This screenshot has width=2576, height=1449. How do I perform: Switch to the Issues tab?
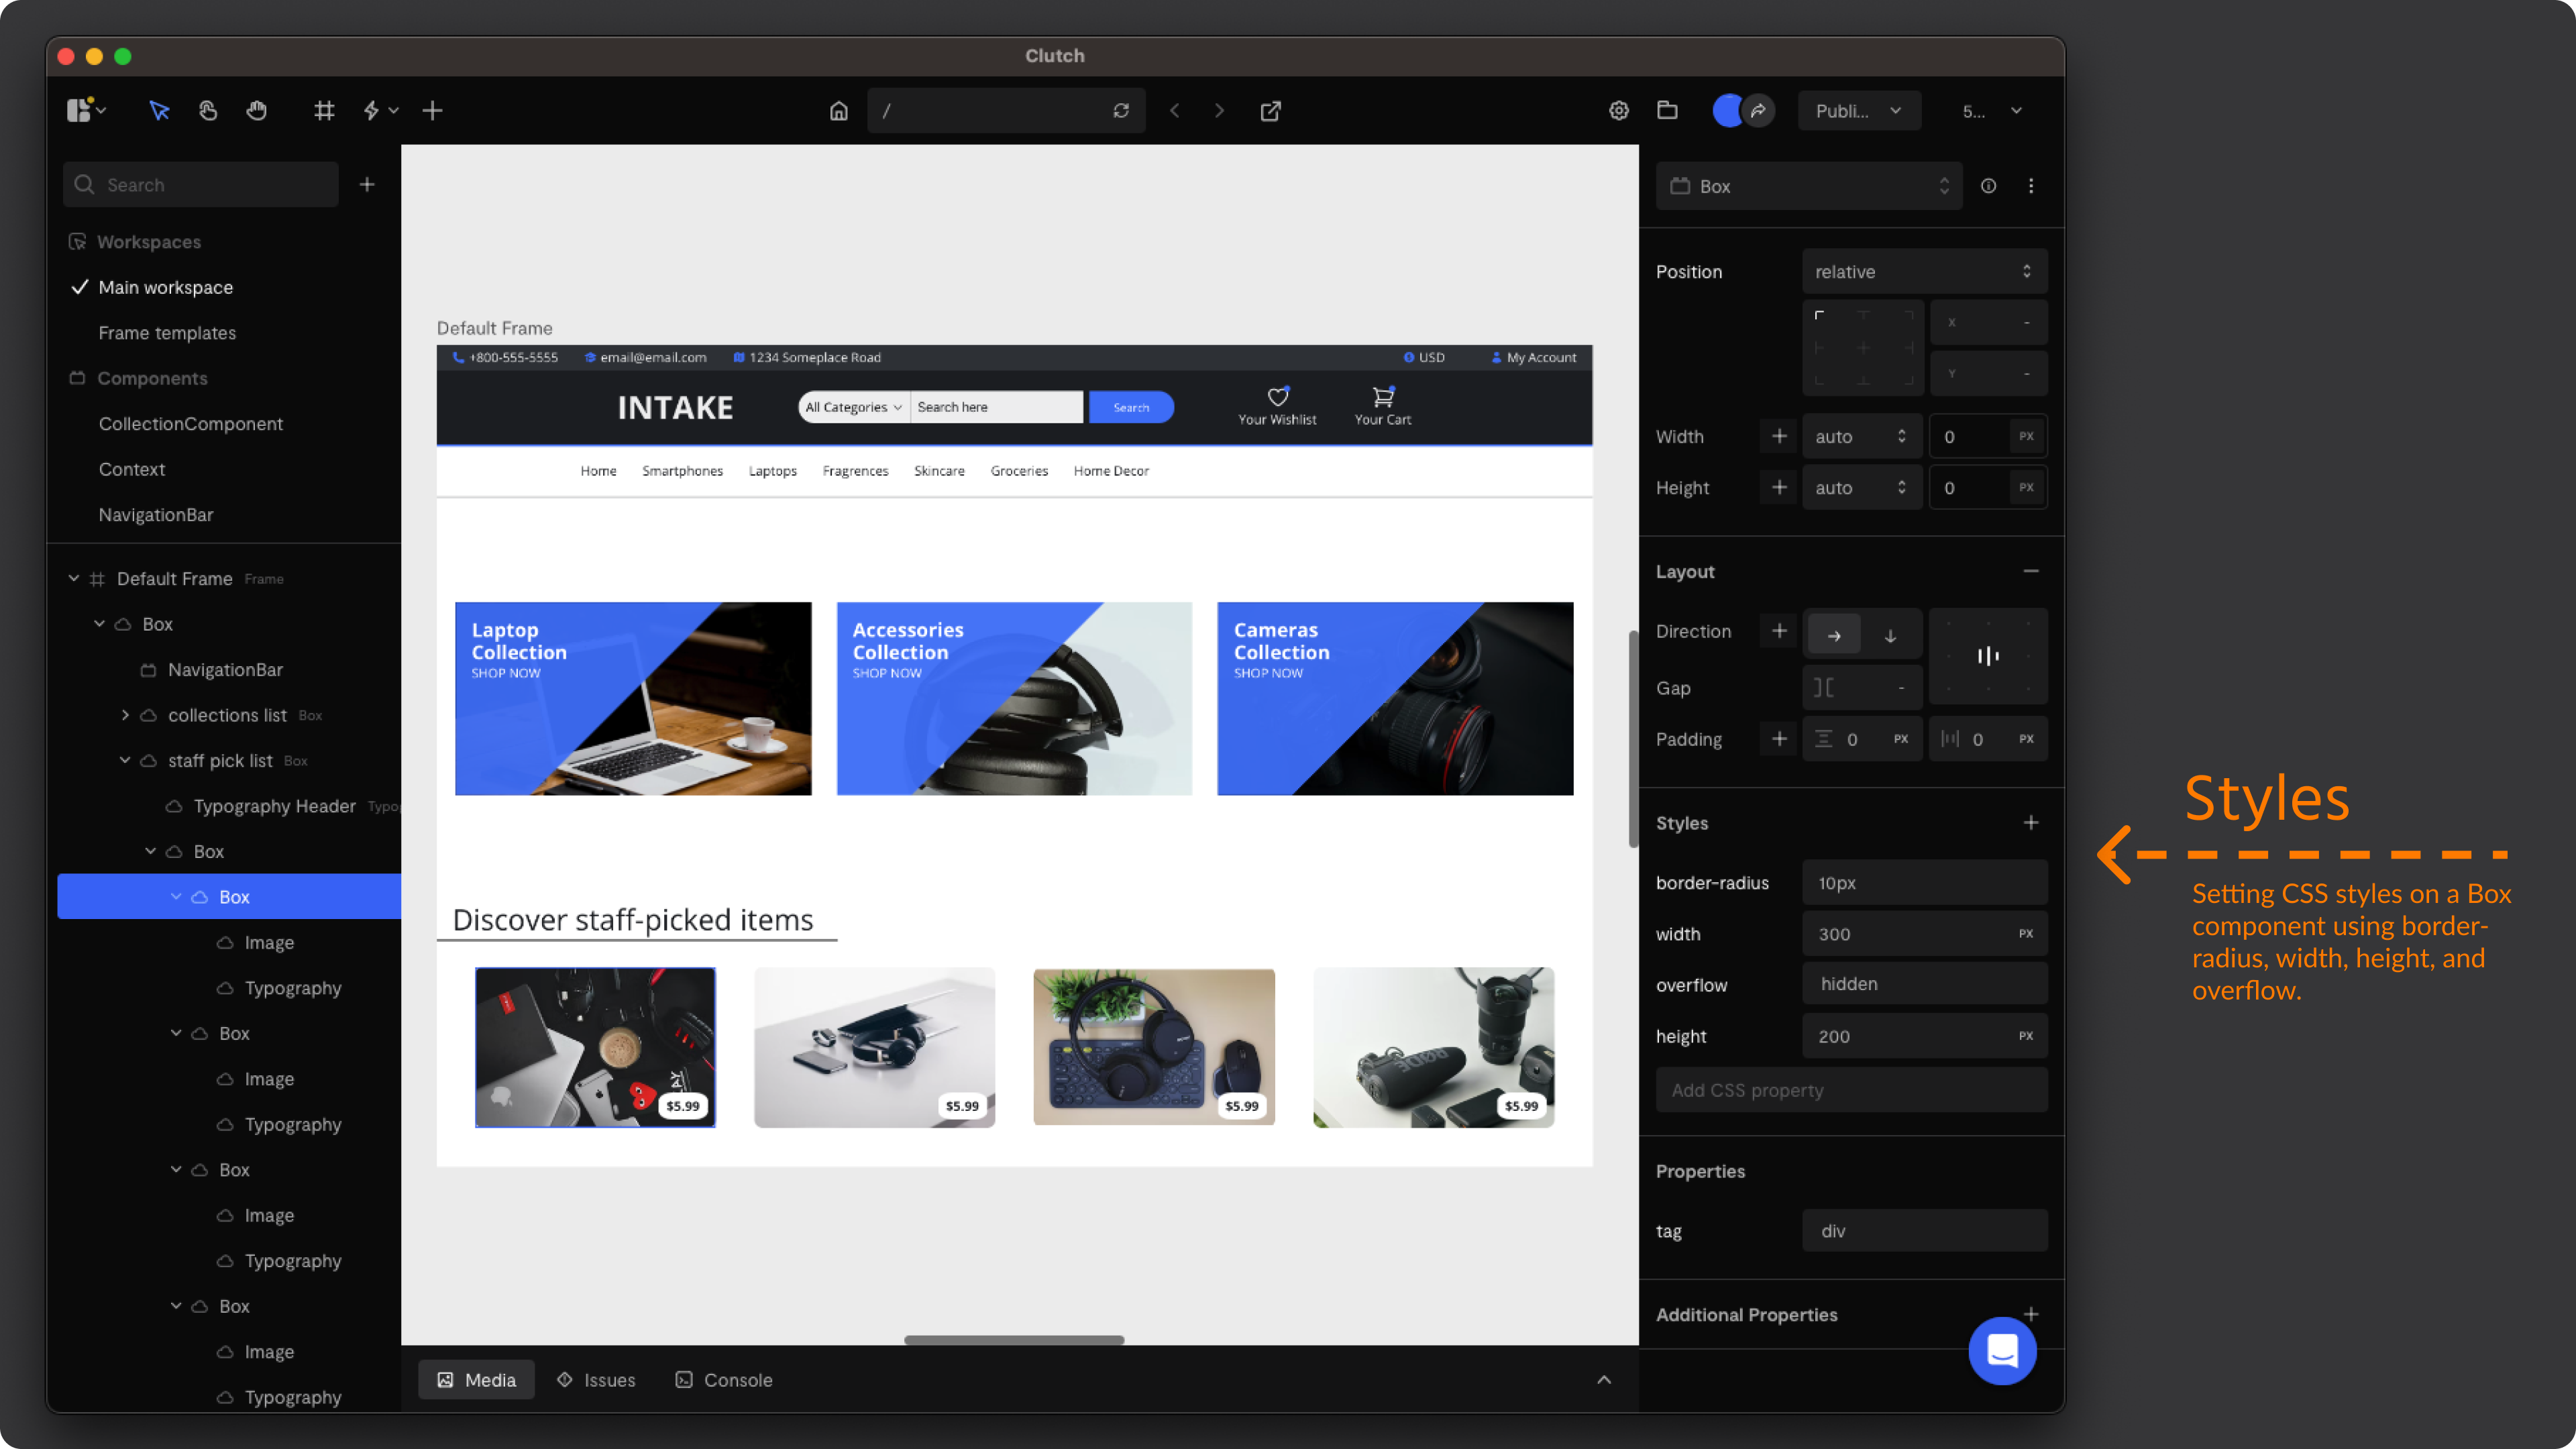coord(597,1380)
